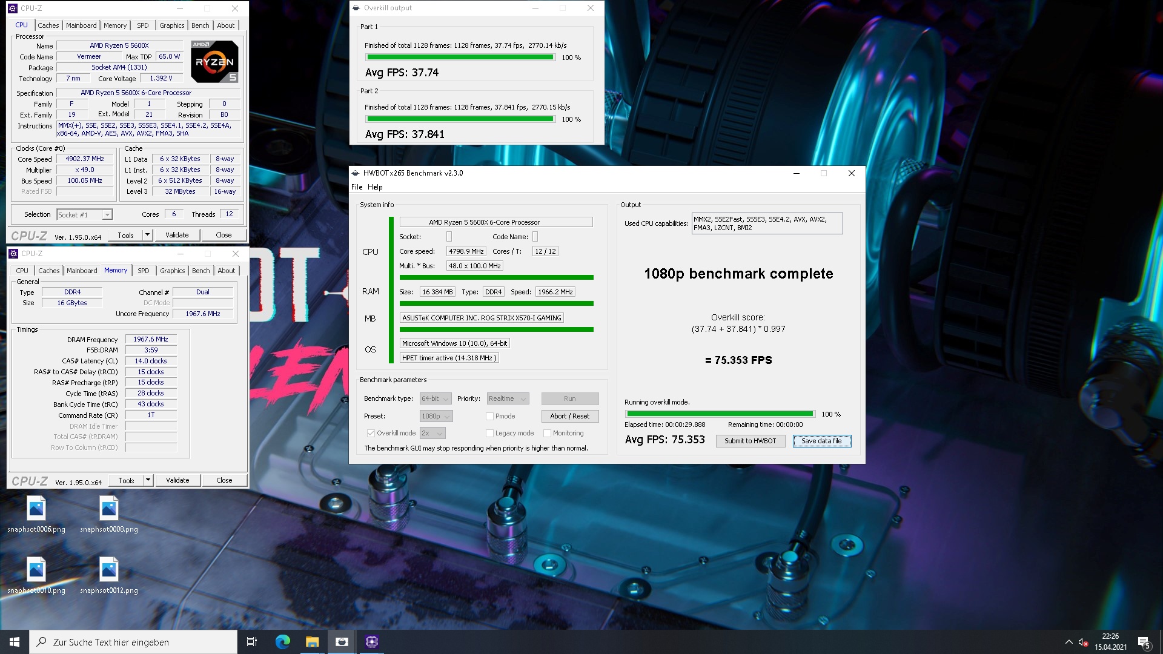Click the Windows search text box
The image size is (1163, 654).
point(133,642)
